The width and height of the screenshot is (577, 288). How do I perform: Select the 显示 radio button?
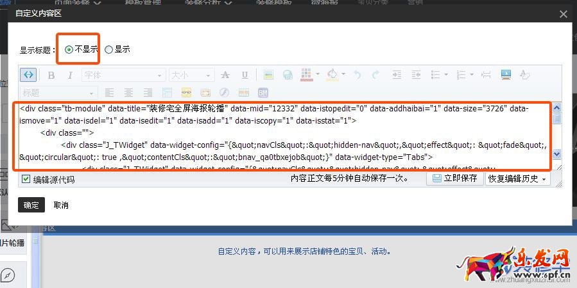coord(108,49)
